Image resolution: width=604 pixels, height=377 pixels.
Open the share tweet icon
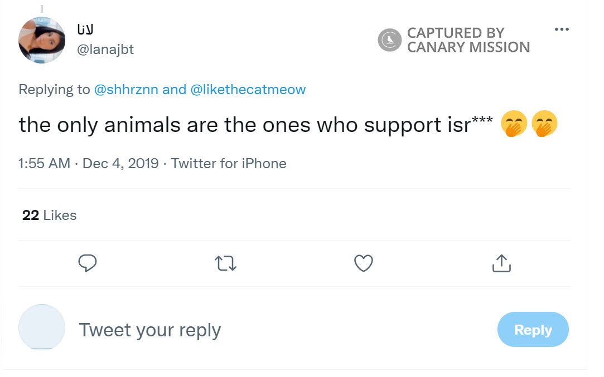pyautogui.click(x=501, y=263)
